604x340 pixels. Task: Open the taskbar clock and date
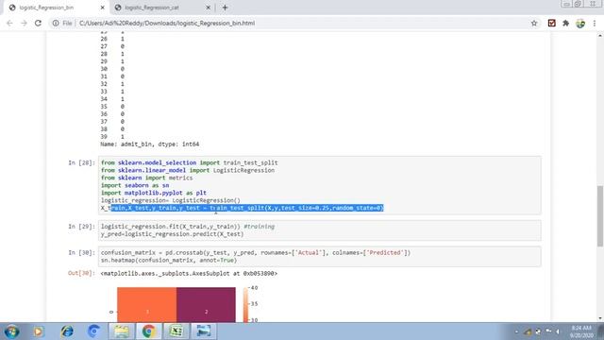coord(581,331)
